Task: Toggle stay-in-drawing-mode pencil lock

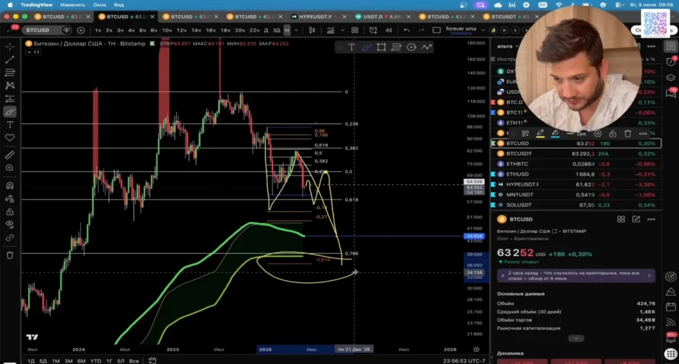Action: [9, 199]
